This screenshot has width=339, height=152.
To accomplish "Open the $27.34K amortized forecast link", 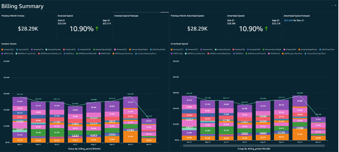I will coord(289,20).
